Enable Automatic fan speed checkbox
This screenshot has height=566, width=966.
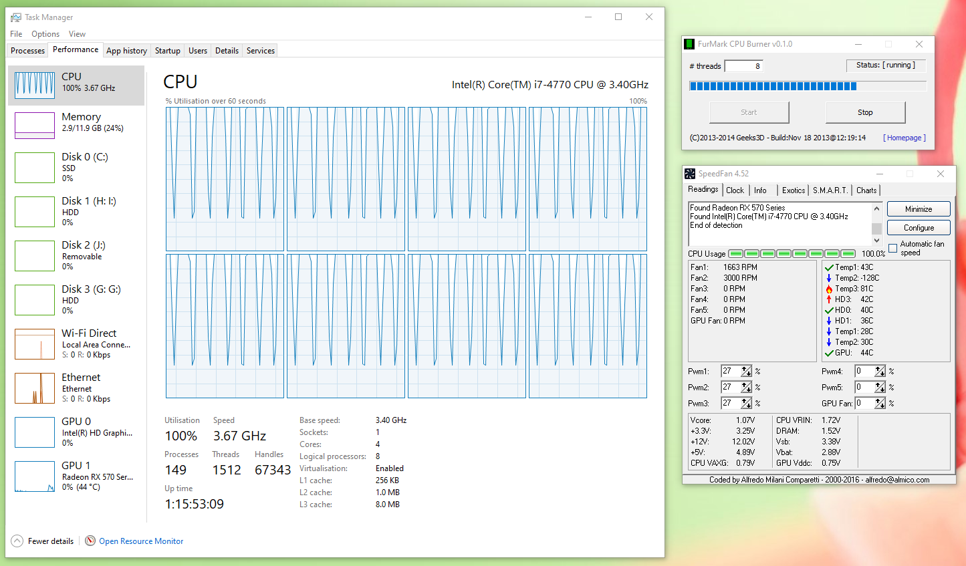pyautogui.click(x=892, y=249)
